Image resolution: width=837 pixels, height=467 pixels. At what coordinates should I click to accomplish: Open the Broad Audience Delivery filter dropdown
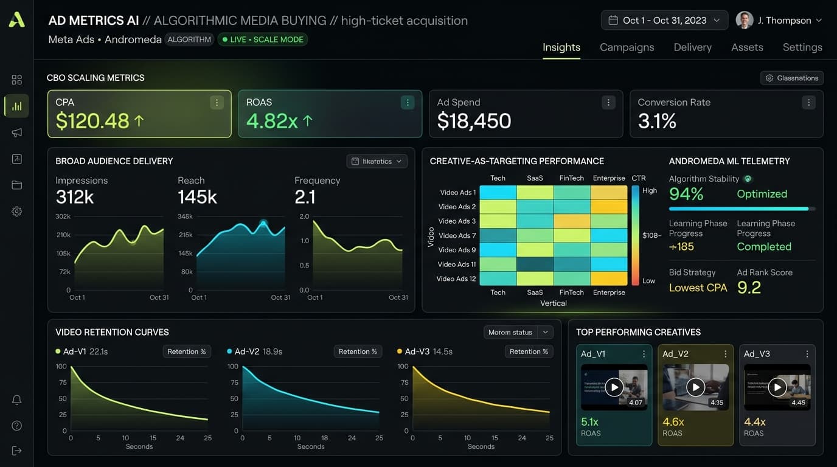point(377,161)
